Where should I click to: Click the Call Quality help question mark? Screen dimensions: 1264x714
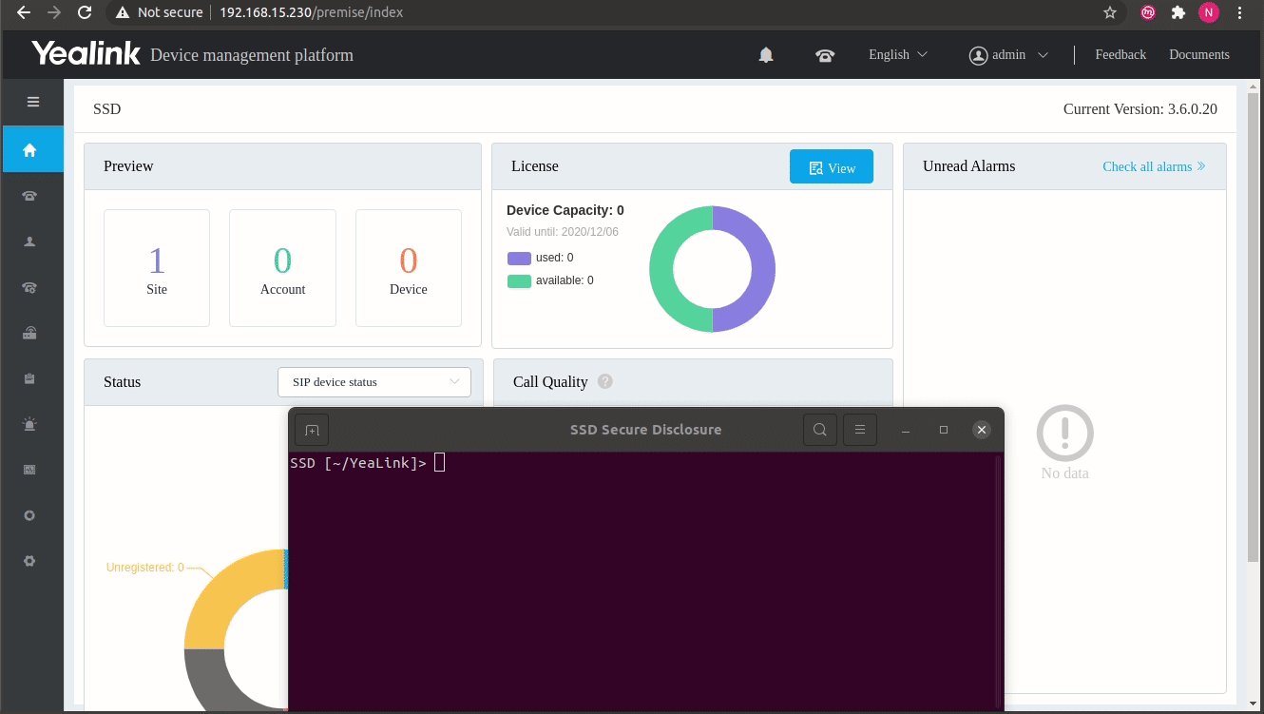[x=604, y=381]
